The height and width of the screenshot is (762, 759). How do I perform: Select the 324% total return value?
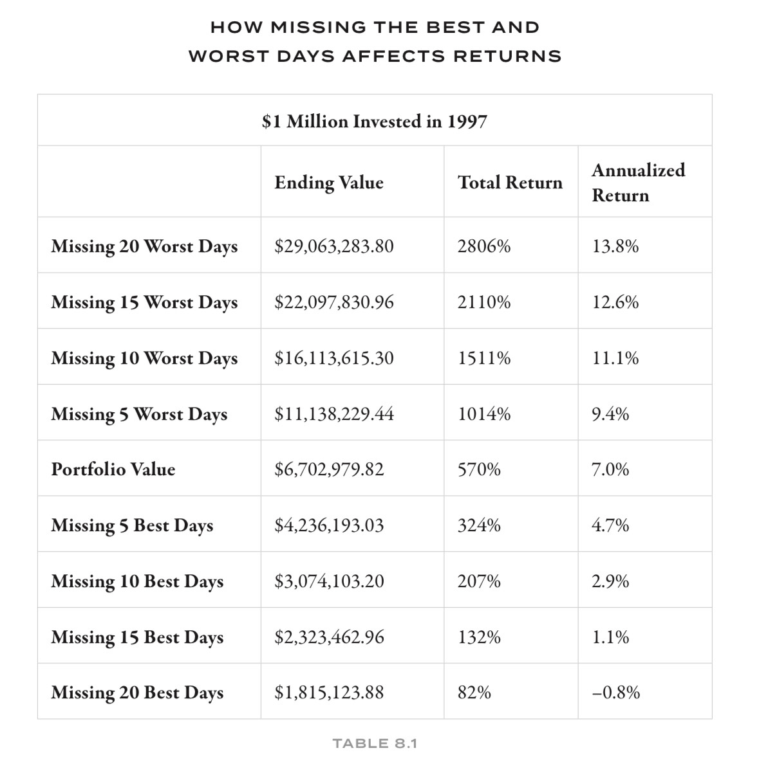pyautogui.click(x=479, y=525)
